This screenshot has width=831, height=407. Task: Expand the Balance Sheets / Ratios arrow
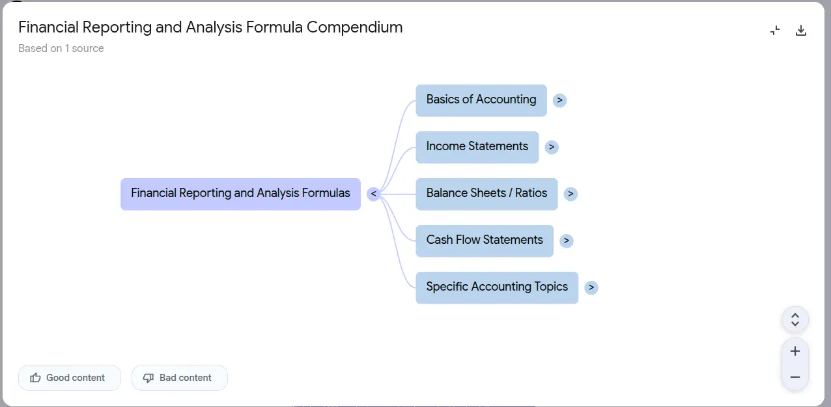pyautogui.click(x=570, y=194)
